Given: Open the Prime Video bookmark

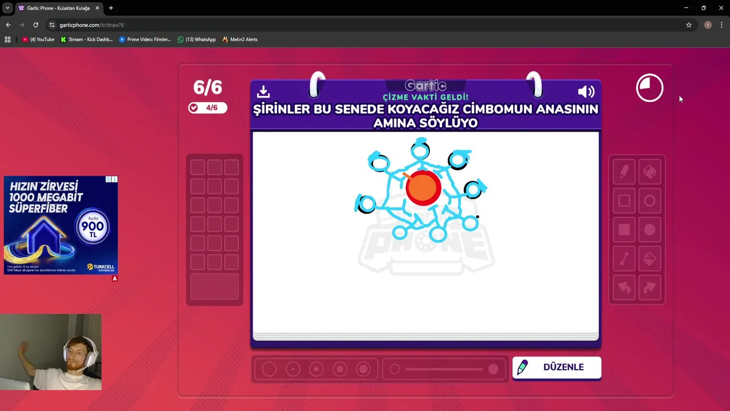Looking at the screenshot, I should pyautogui.click(x=145, y=39).
